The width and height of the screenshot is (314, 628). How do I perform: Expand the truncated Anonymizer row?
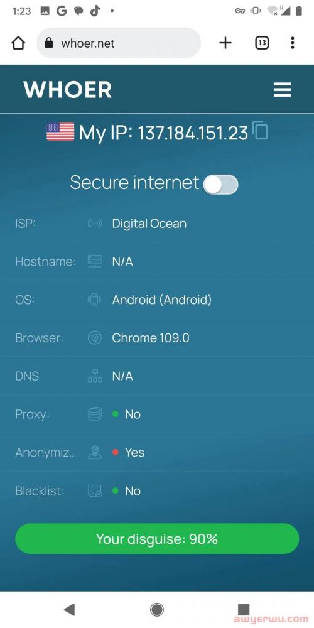pyautogui.click(x=157, y=453)
